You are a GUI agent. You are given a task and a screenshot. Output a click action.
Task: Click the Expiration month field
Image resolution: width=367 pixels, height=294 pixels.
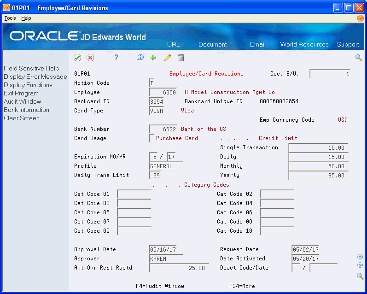(x=153, y=157)
